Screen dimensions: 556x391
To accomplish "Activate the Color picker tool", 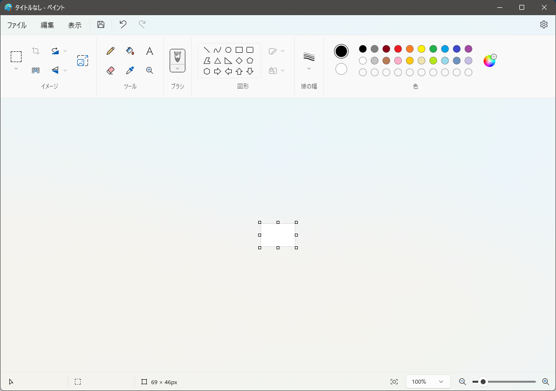I will [x=130, y=70].
